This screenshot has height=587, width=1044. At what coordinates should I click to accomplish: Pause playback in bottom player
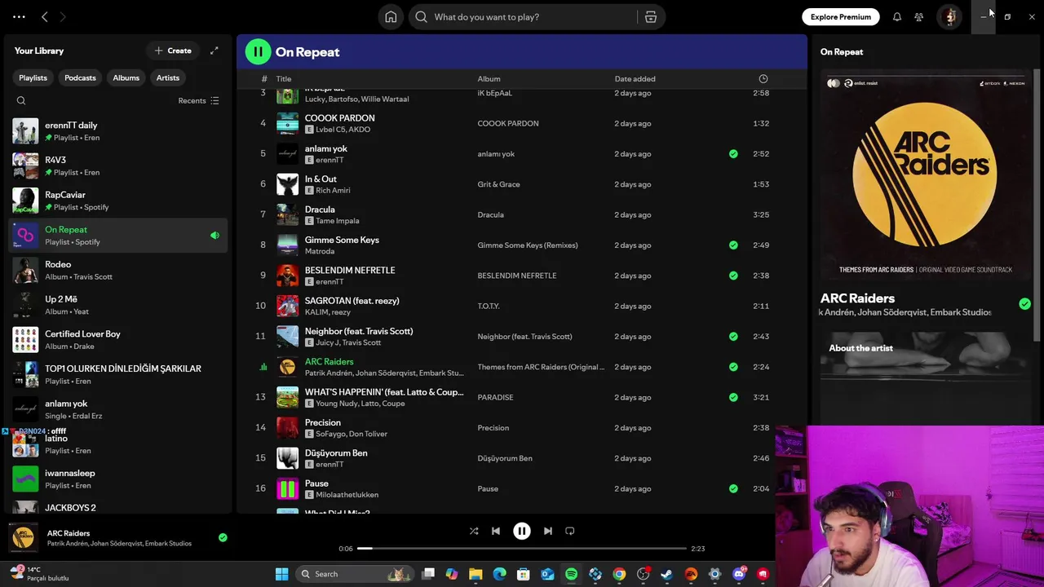[522, 531]
